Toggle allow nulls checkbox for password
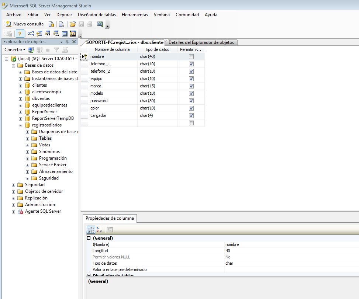 191,101
